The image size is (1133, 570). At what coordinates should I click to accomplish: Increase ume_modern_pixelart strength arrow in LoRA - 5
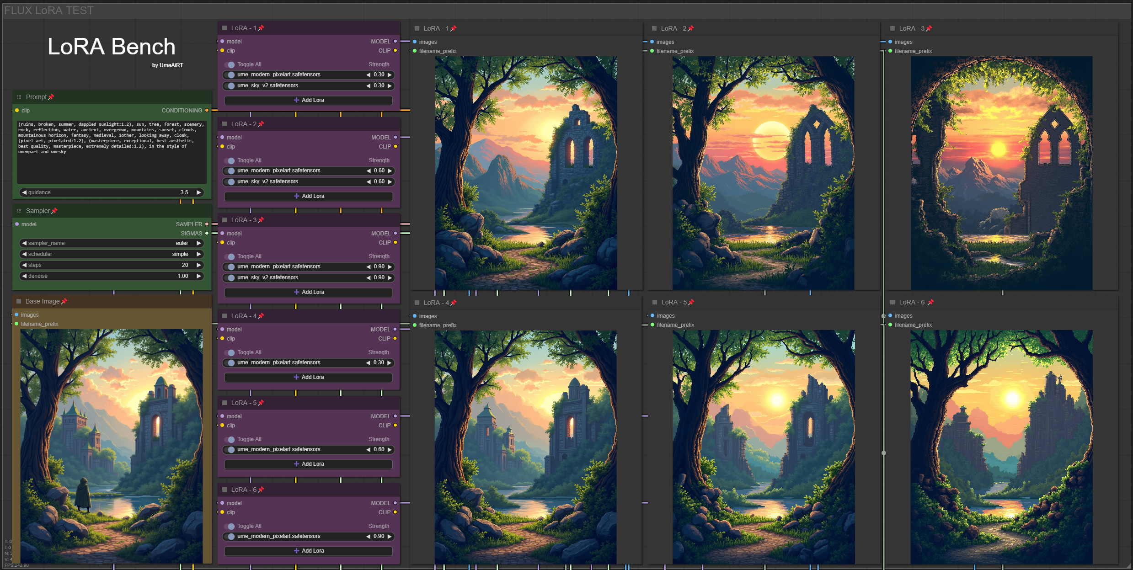pyautogui.click(x=390, y=449)
